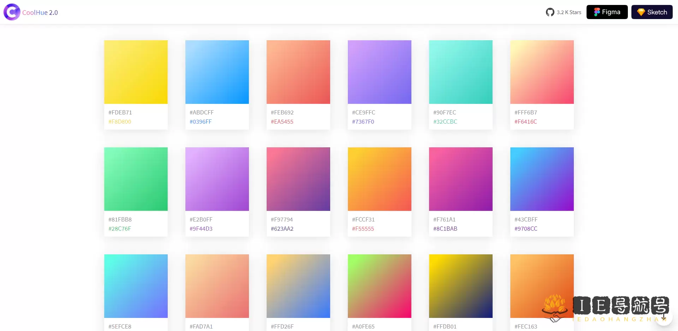The width and height of the screenshot is (678, 331).
Task: Click the Sketch download button
Action: point(652,12)
